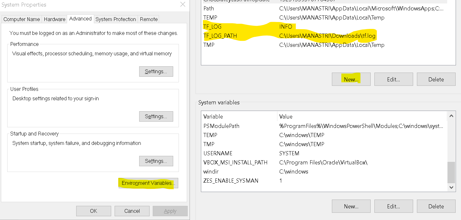This screenshot has width=461, height=220.
Task: Switch to the Remote tab
Action: [148, 19]
